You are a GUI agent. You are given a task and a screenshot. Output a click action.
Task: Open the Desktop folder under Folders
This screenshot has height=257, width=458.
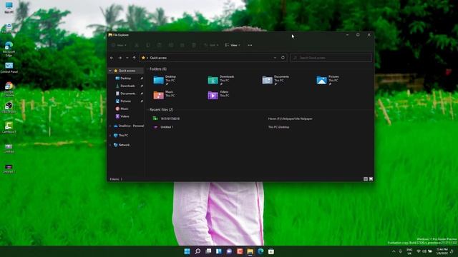pyautogui.click(x=165, y=80)
